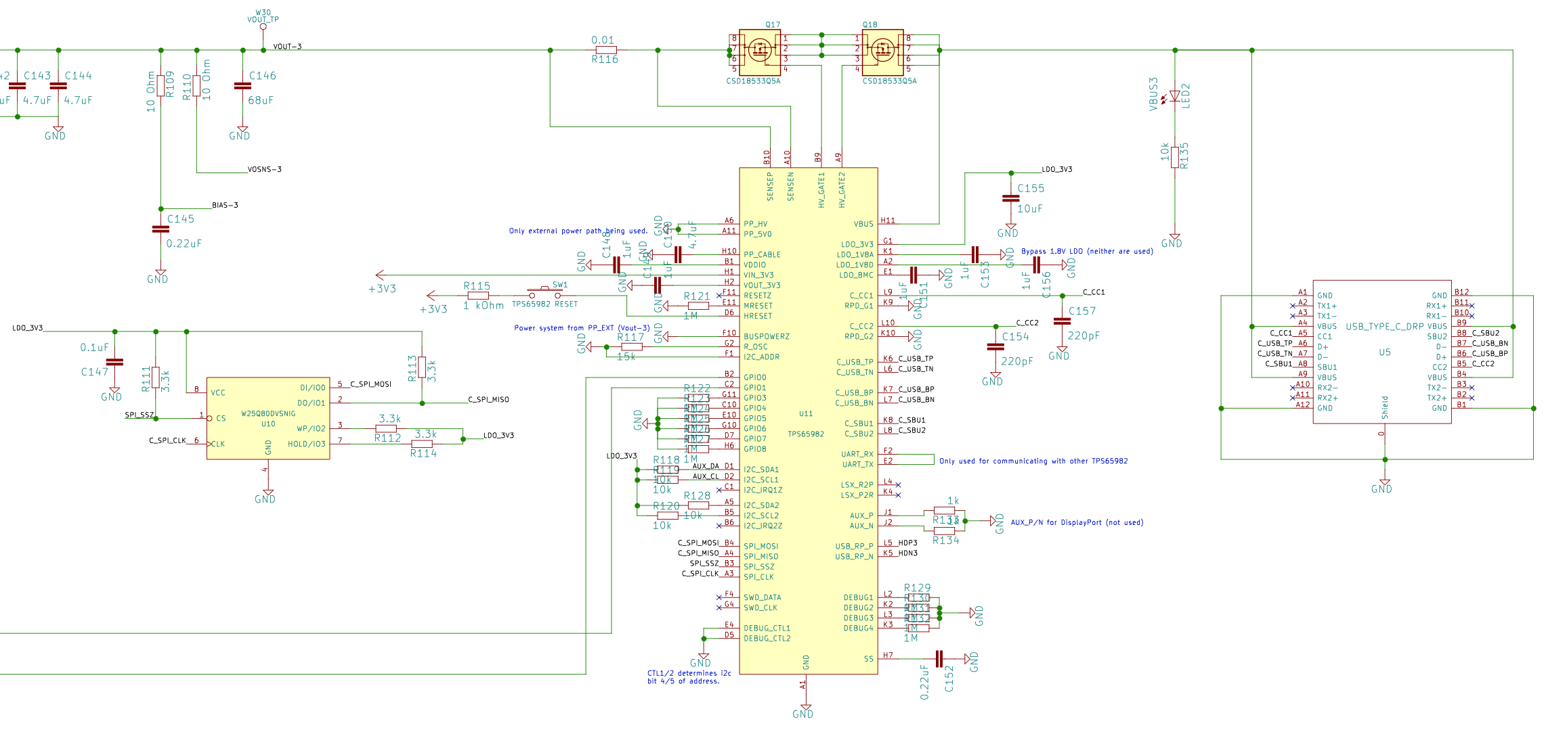
Task: Click the Q18 MOSFET symbol
Action: tap(882, 51)
